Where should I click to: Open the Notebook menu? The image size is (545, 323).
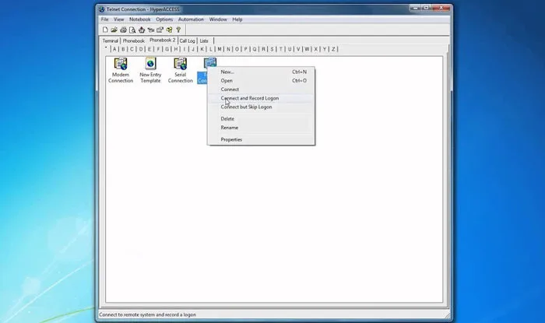click(140, 19)
